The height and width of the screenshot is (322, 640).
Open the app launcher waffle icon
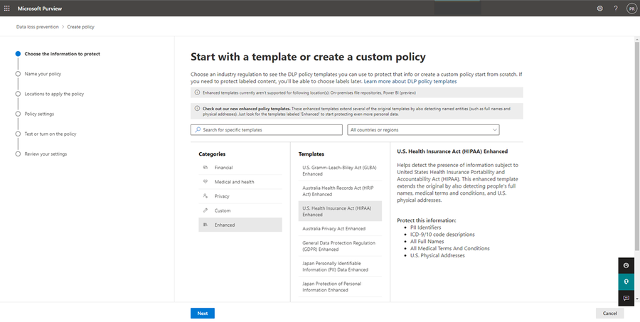8,8
